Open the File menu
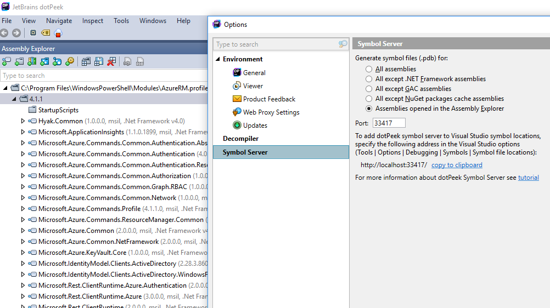This screenshot has height=308, width=550. pyautogui.click(x=7, y=21)
